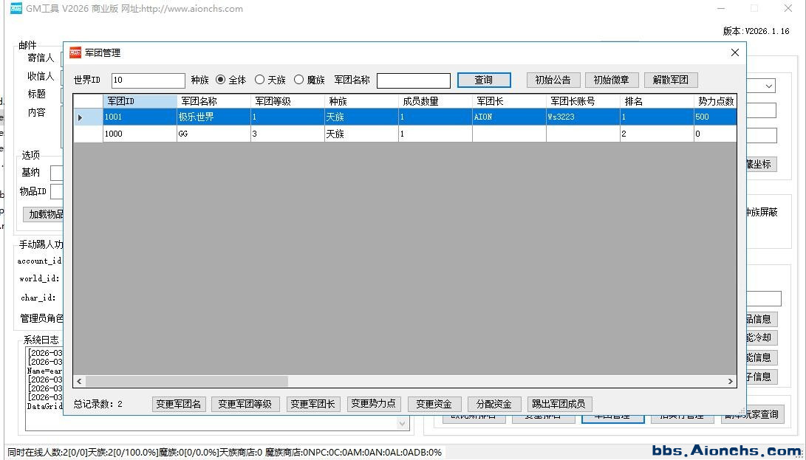806x460 pixels.
Task: Click the horizontal scrollbar right arrow
Action: (730, 382)
